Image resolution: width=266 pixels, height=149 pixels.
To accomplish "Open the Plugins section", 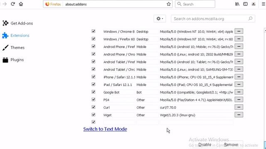I will point(13,60).
